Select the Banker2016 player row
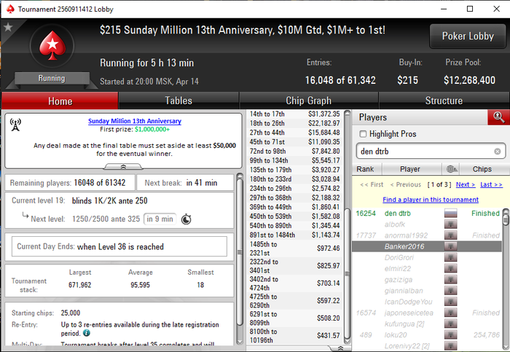 (427, 246)
